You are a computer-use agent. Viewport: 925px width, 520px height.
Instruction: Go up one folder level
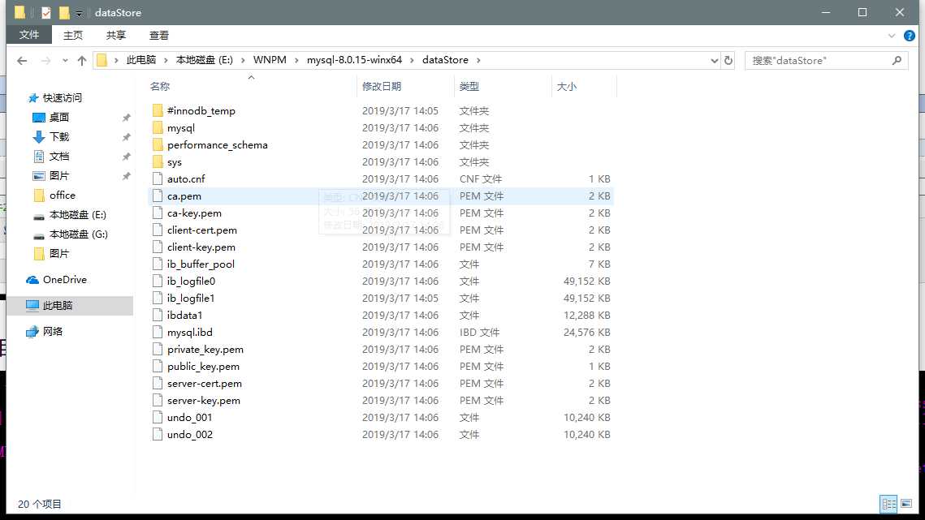pos(82,60)
